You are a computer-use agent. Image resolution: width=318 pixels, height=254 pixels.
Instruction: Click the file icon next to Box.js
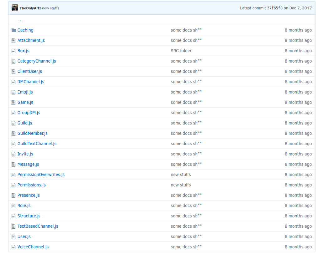(x=13, y=51)
